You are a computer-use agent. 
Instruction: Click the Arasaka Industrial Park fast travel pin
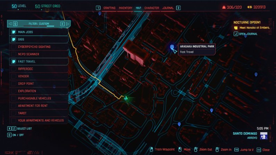(x=172, y=47)
